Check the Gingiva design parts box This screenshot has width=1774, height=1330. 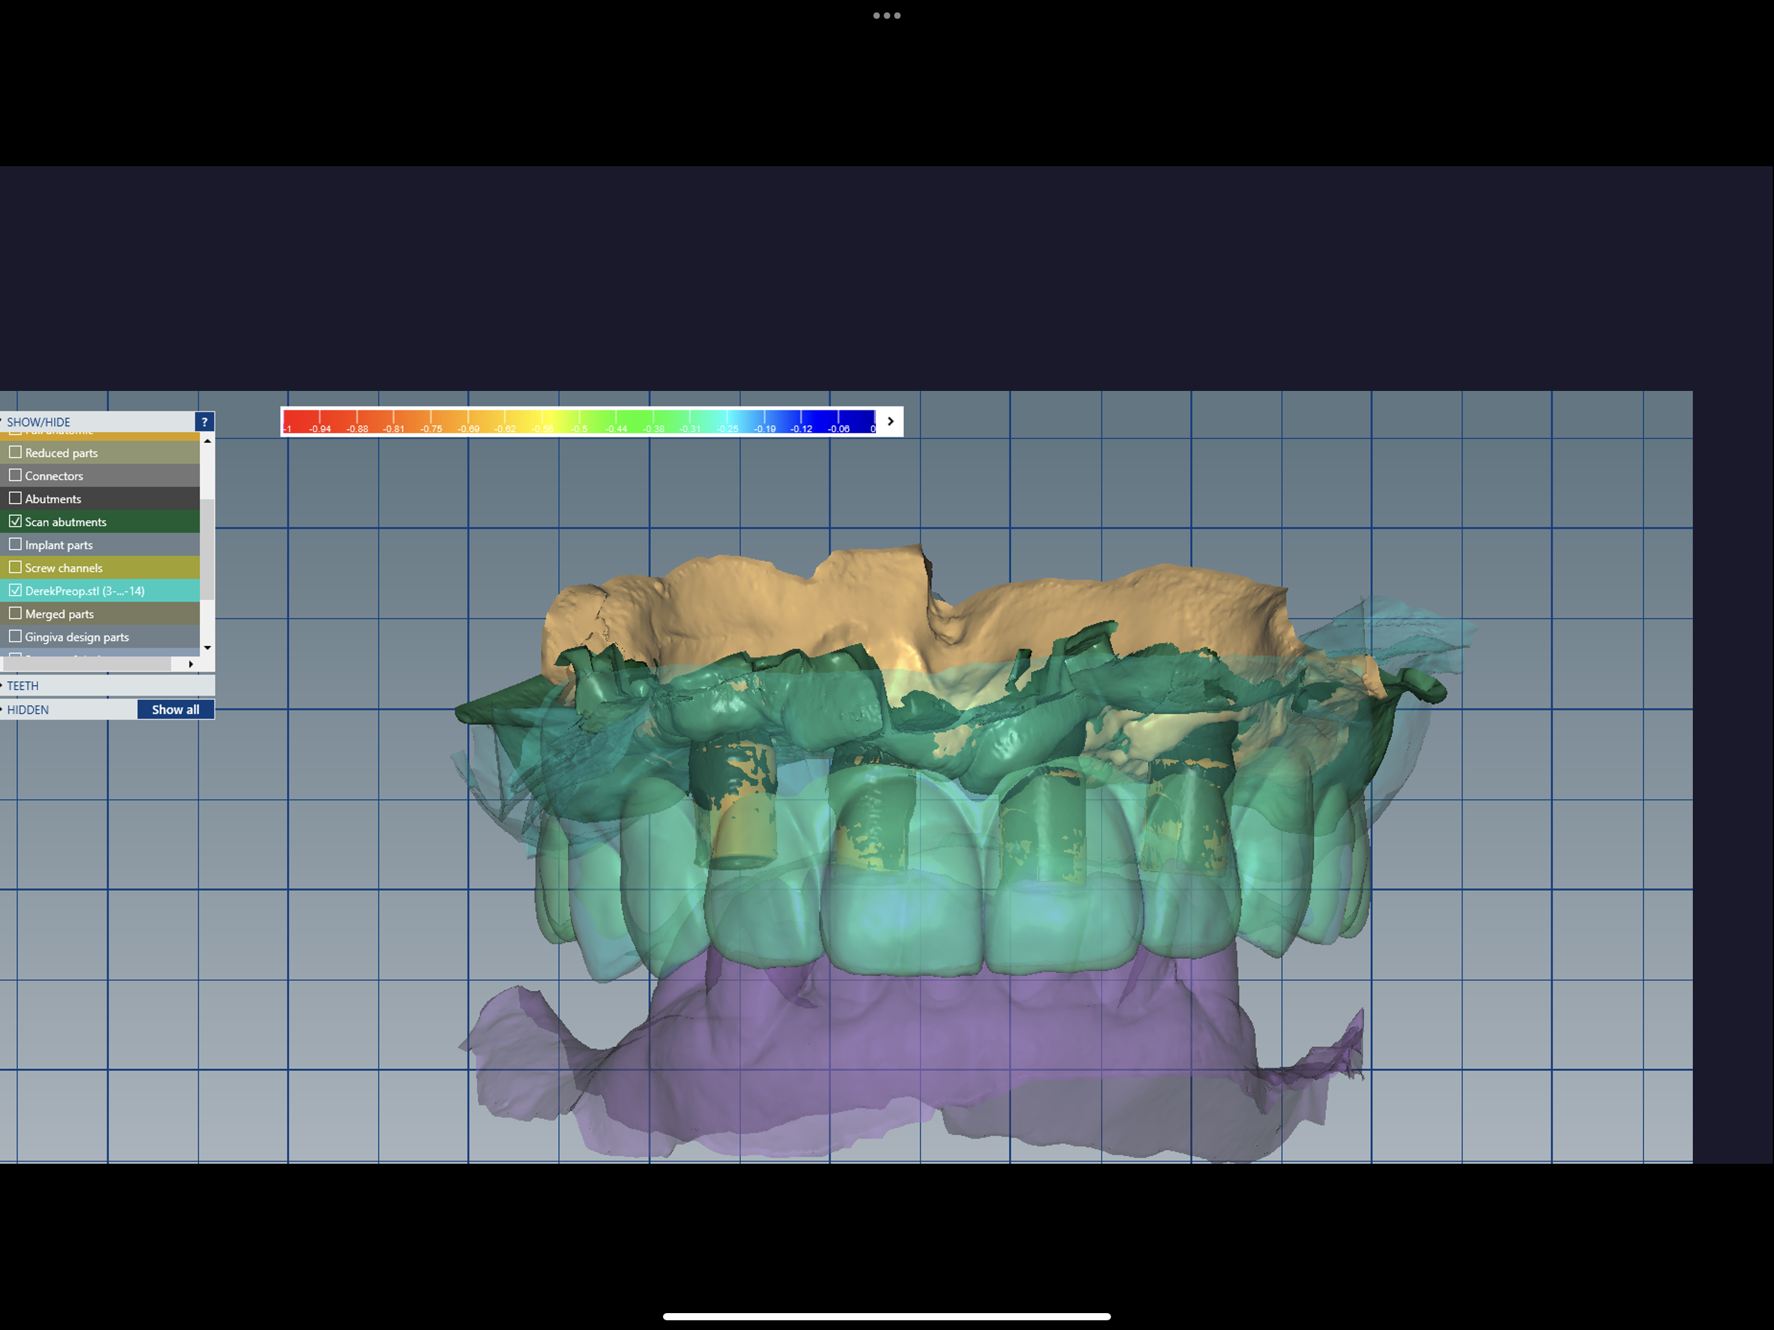[16, 636]
